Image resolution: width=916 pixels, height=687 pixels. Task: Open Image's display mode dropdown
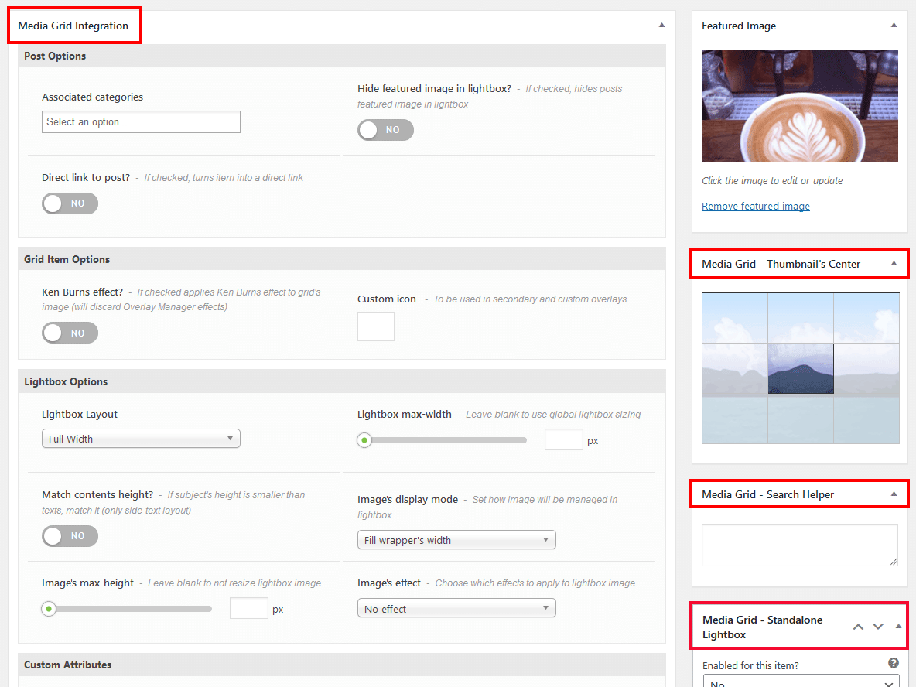[456, 540]
